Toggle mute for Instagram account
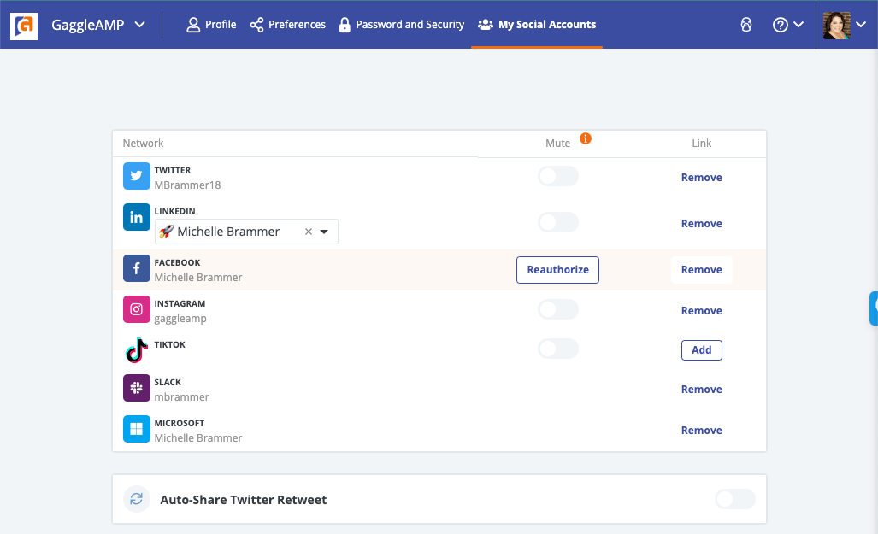Image resolution: width=878 pixels, height=534 pixels. tap(558, 309)
